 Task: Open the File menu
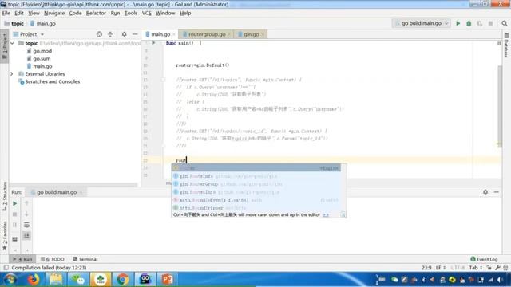tap(6, 13)
